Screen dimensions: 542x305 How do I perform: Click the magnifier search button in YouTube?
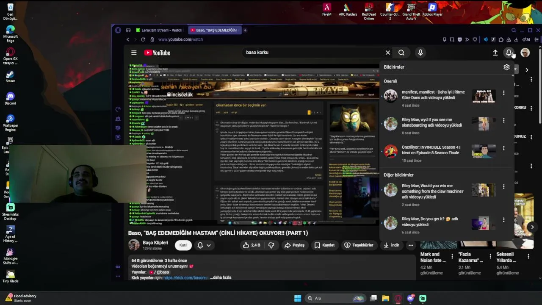coord(401,53)
